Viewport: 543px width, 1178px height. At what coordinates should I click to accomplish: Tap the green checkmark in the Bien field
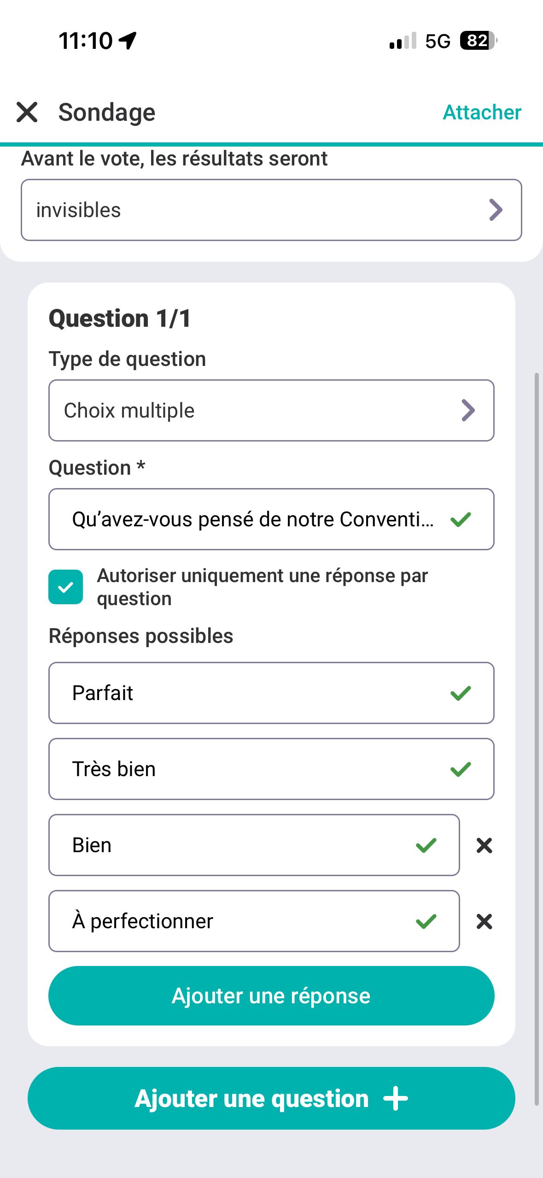click(426, 845)
